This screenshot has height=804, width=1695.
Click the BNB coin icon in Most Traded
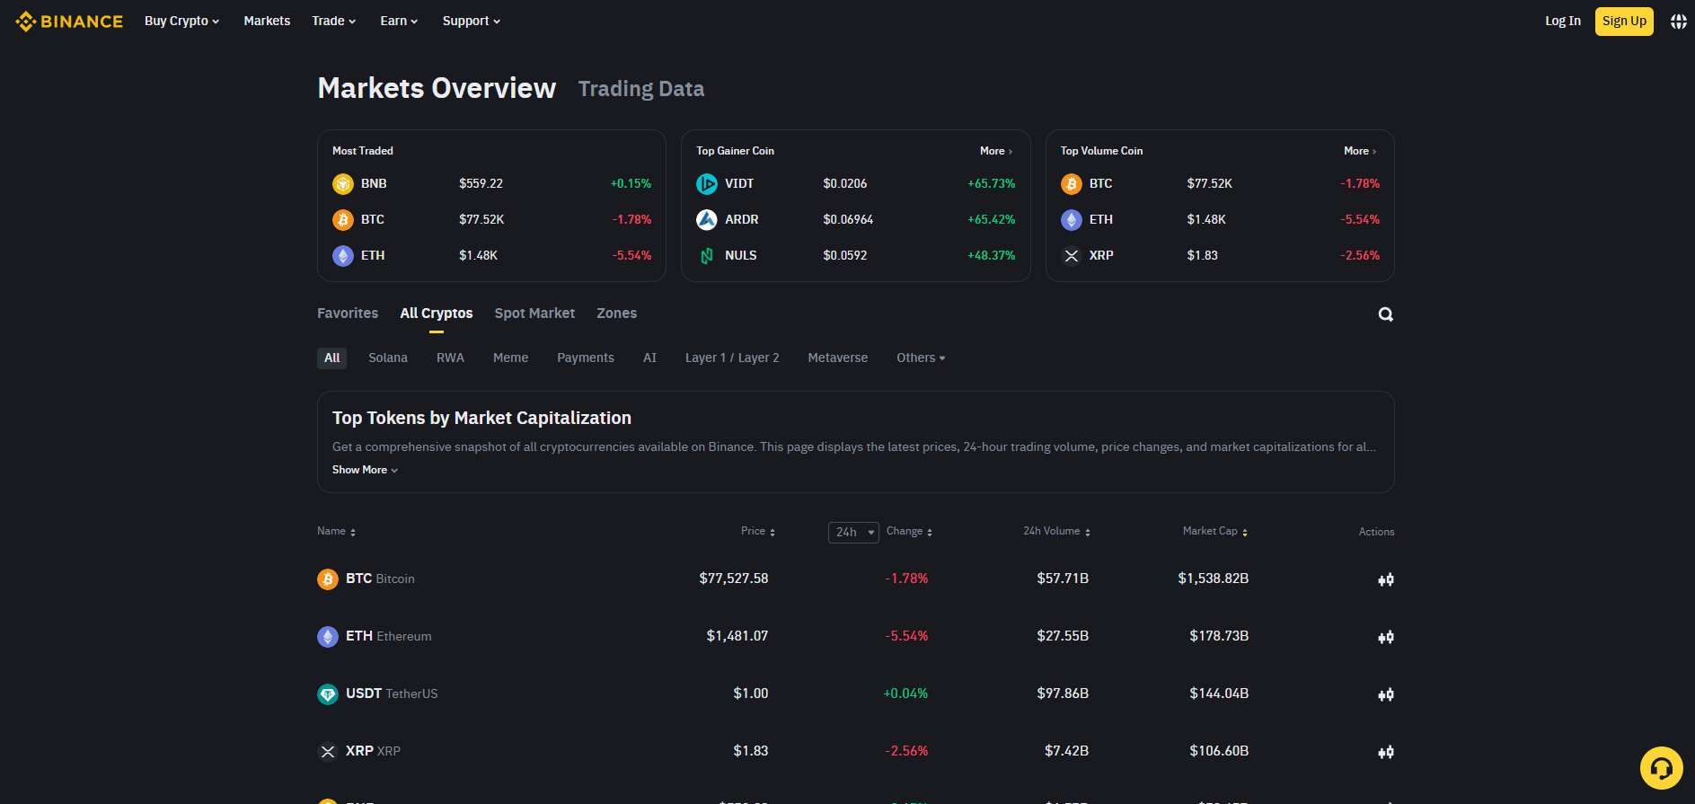[x=343, y=184]
